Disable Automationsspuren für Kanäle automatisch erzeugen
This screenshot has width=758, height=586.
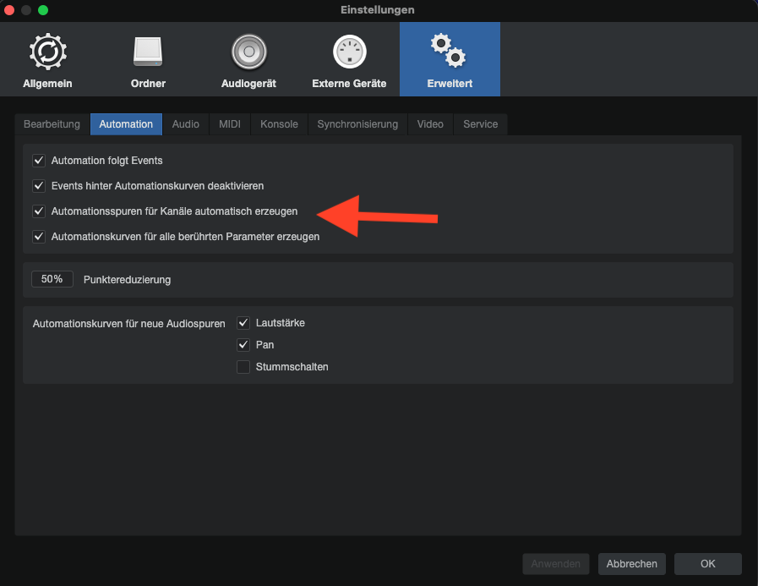click(x=38, y=211)
